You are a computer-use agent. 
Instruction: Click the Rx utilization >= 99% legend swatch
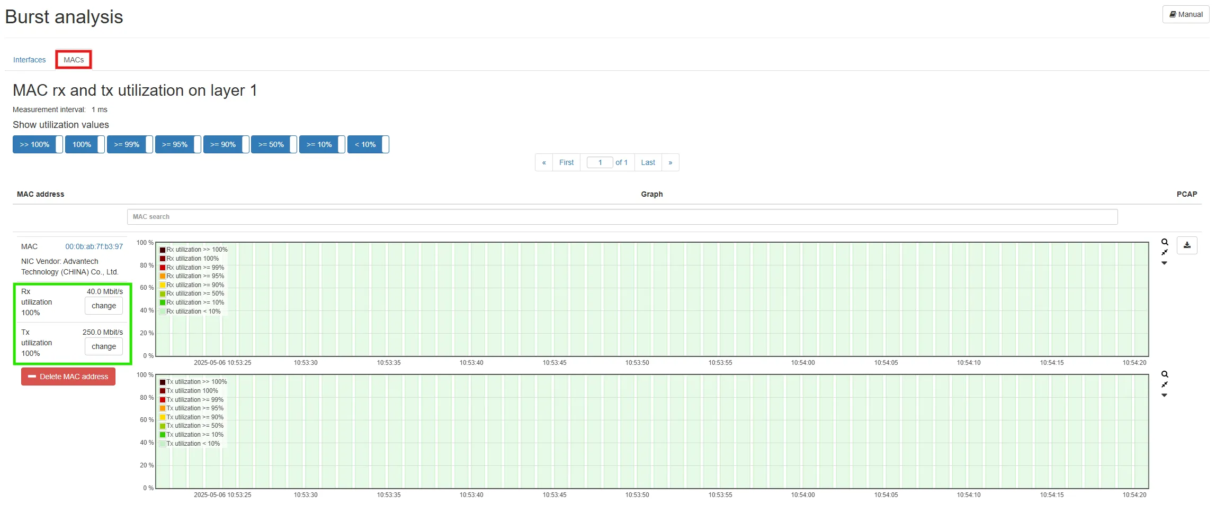(x=163, y=268)
